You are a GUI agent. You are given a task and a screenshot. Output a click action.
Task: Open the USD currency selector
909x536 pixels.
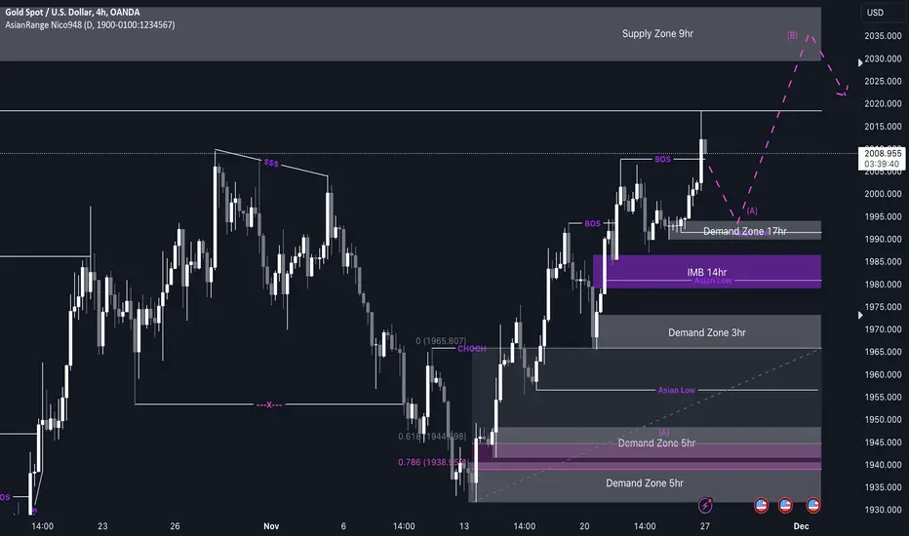[x=875, y=12]
